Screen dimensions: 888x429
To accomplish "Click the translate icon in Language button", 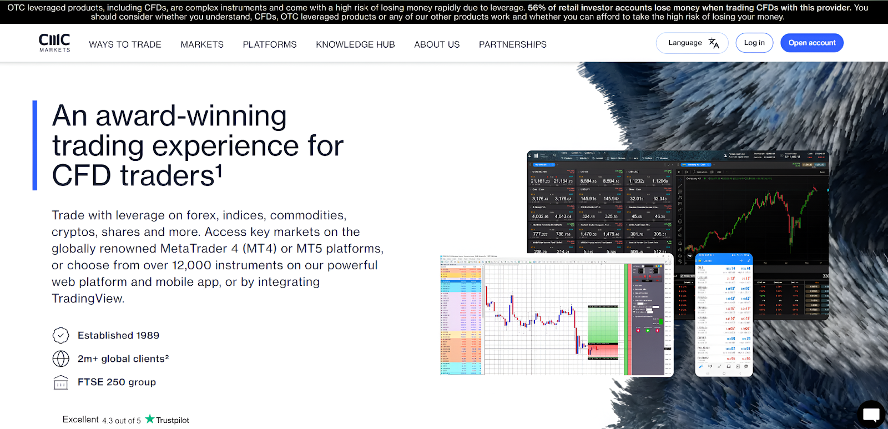I will coord(714,43).
